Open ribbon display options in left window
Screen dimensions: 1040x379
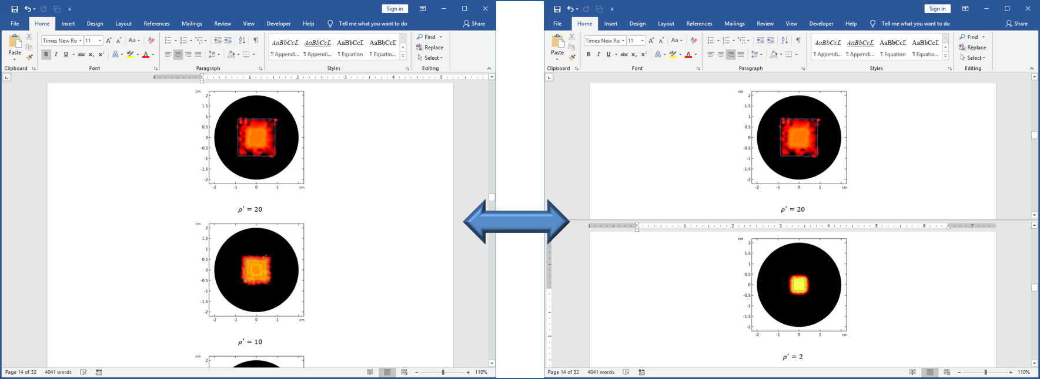pos(423,9)
